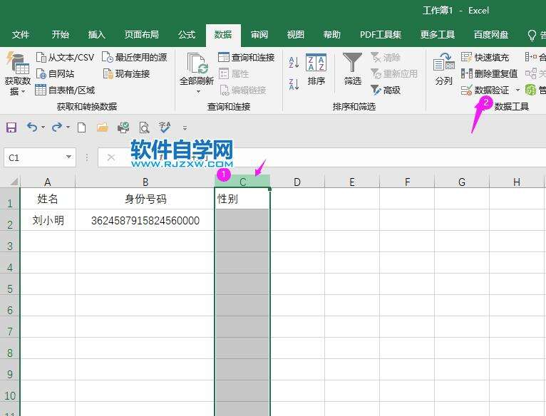Viewport: 546px width, 416px height.
Task: Click the Undo arrow
Action: (32, 128)
